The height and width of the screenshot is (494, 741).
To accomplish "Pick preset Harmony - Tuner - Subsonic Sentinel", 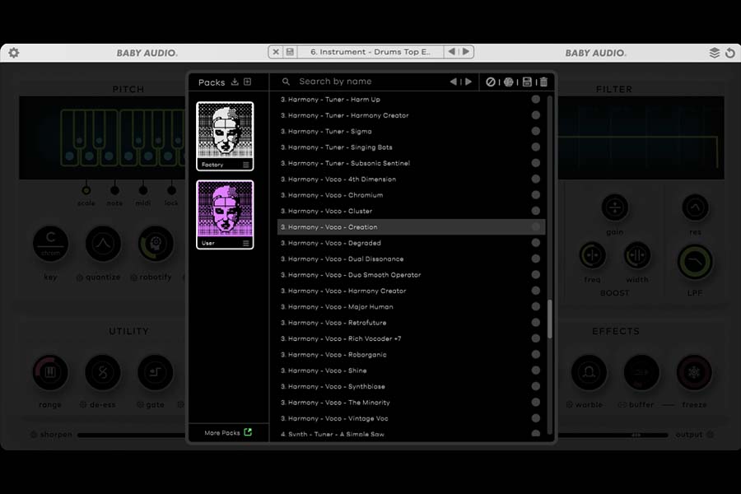I will 411,163.
